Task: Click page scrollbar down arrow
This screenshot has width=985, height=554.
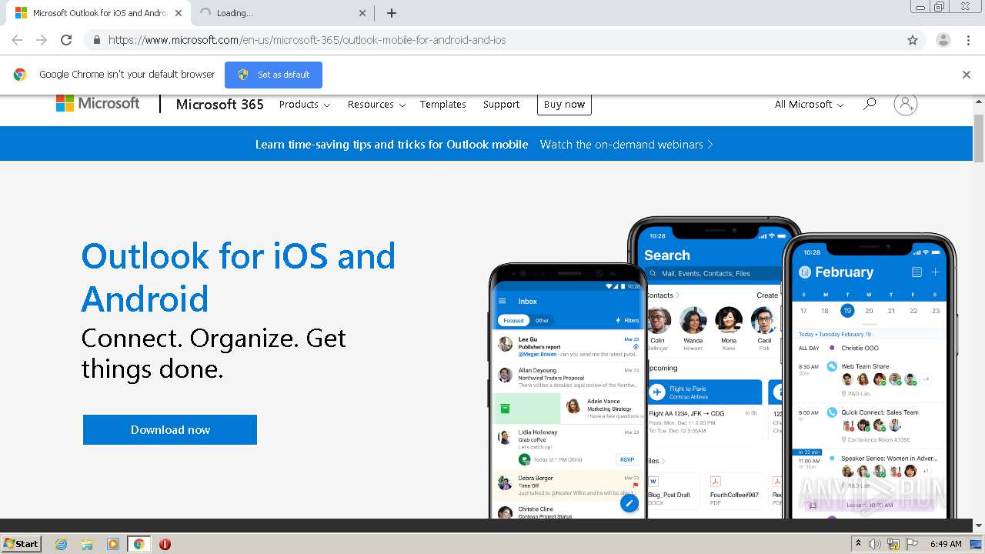Action: click(x=979, y=526)
